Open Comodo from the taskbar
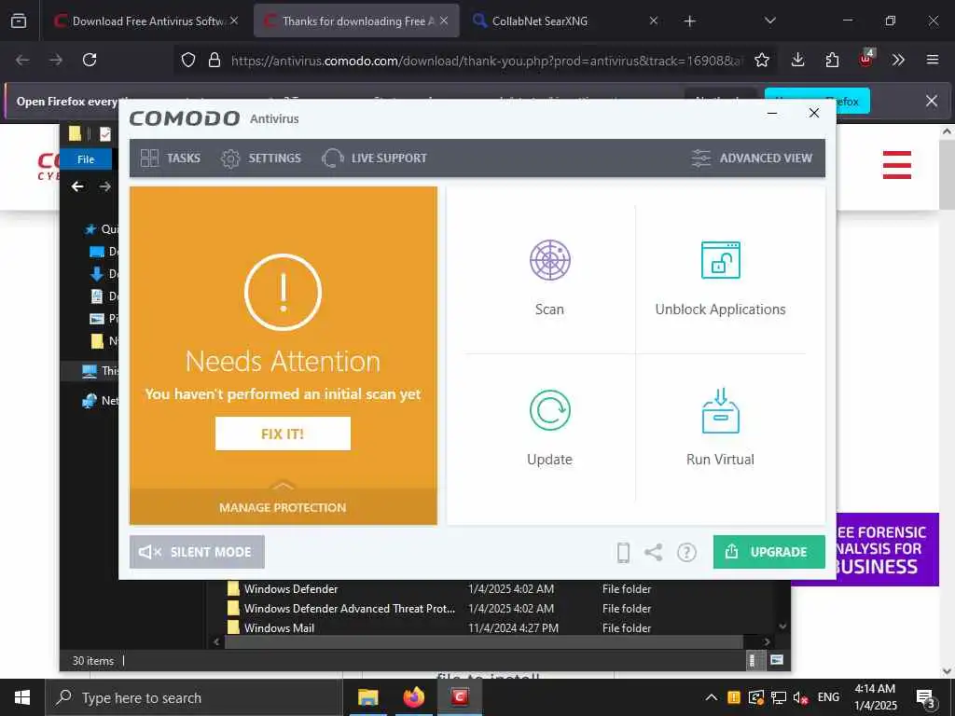 coord(459,697)
